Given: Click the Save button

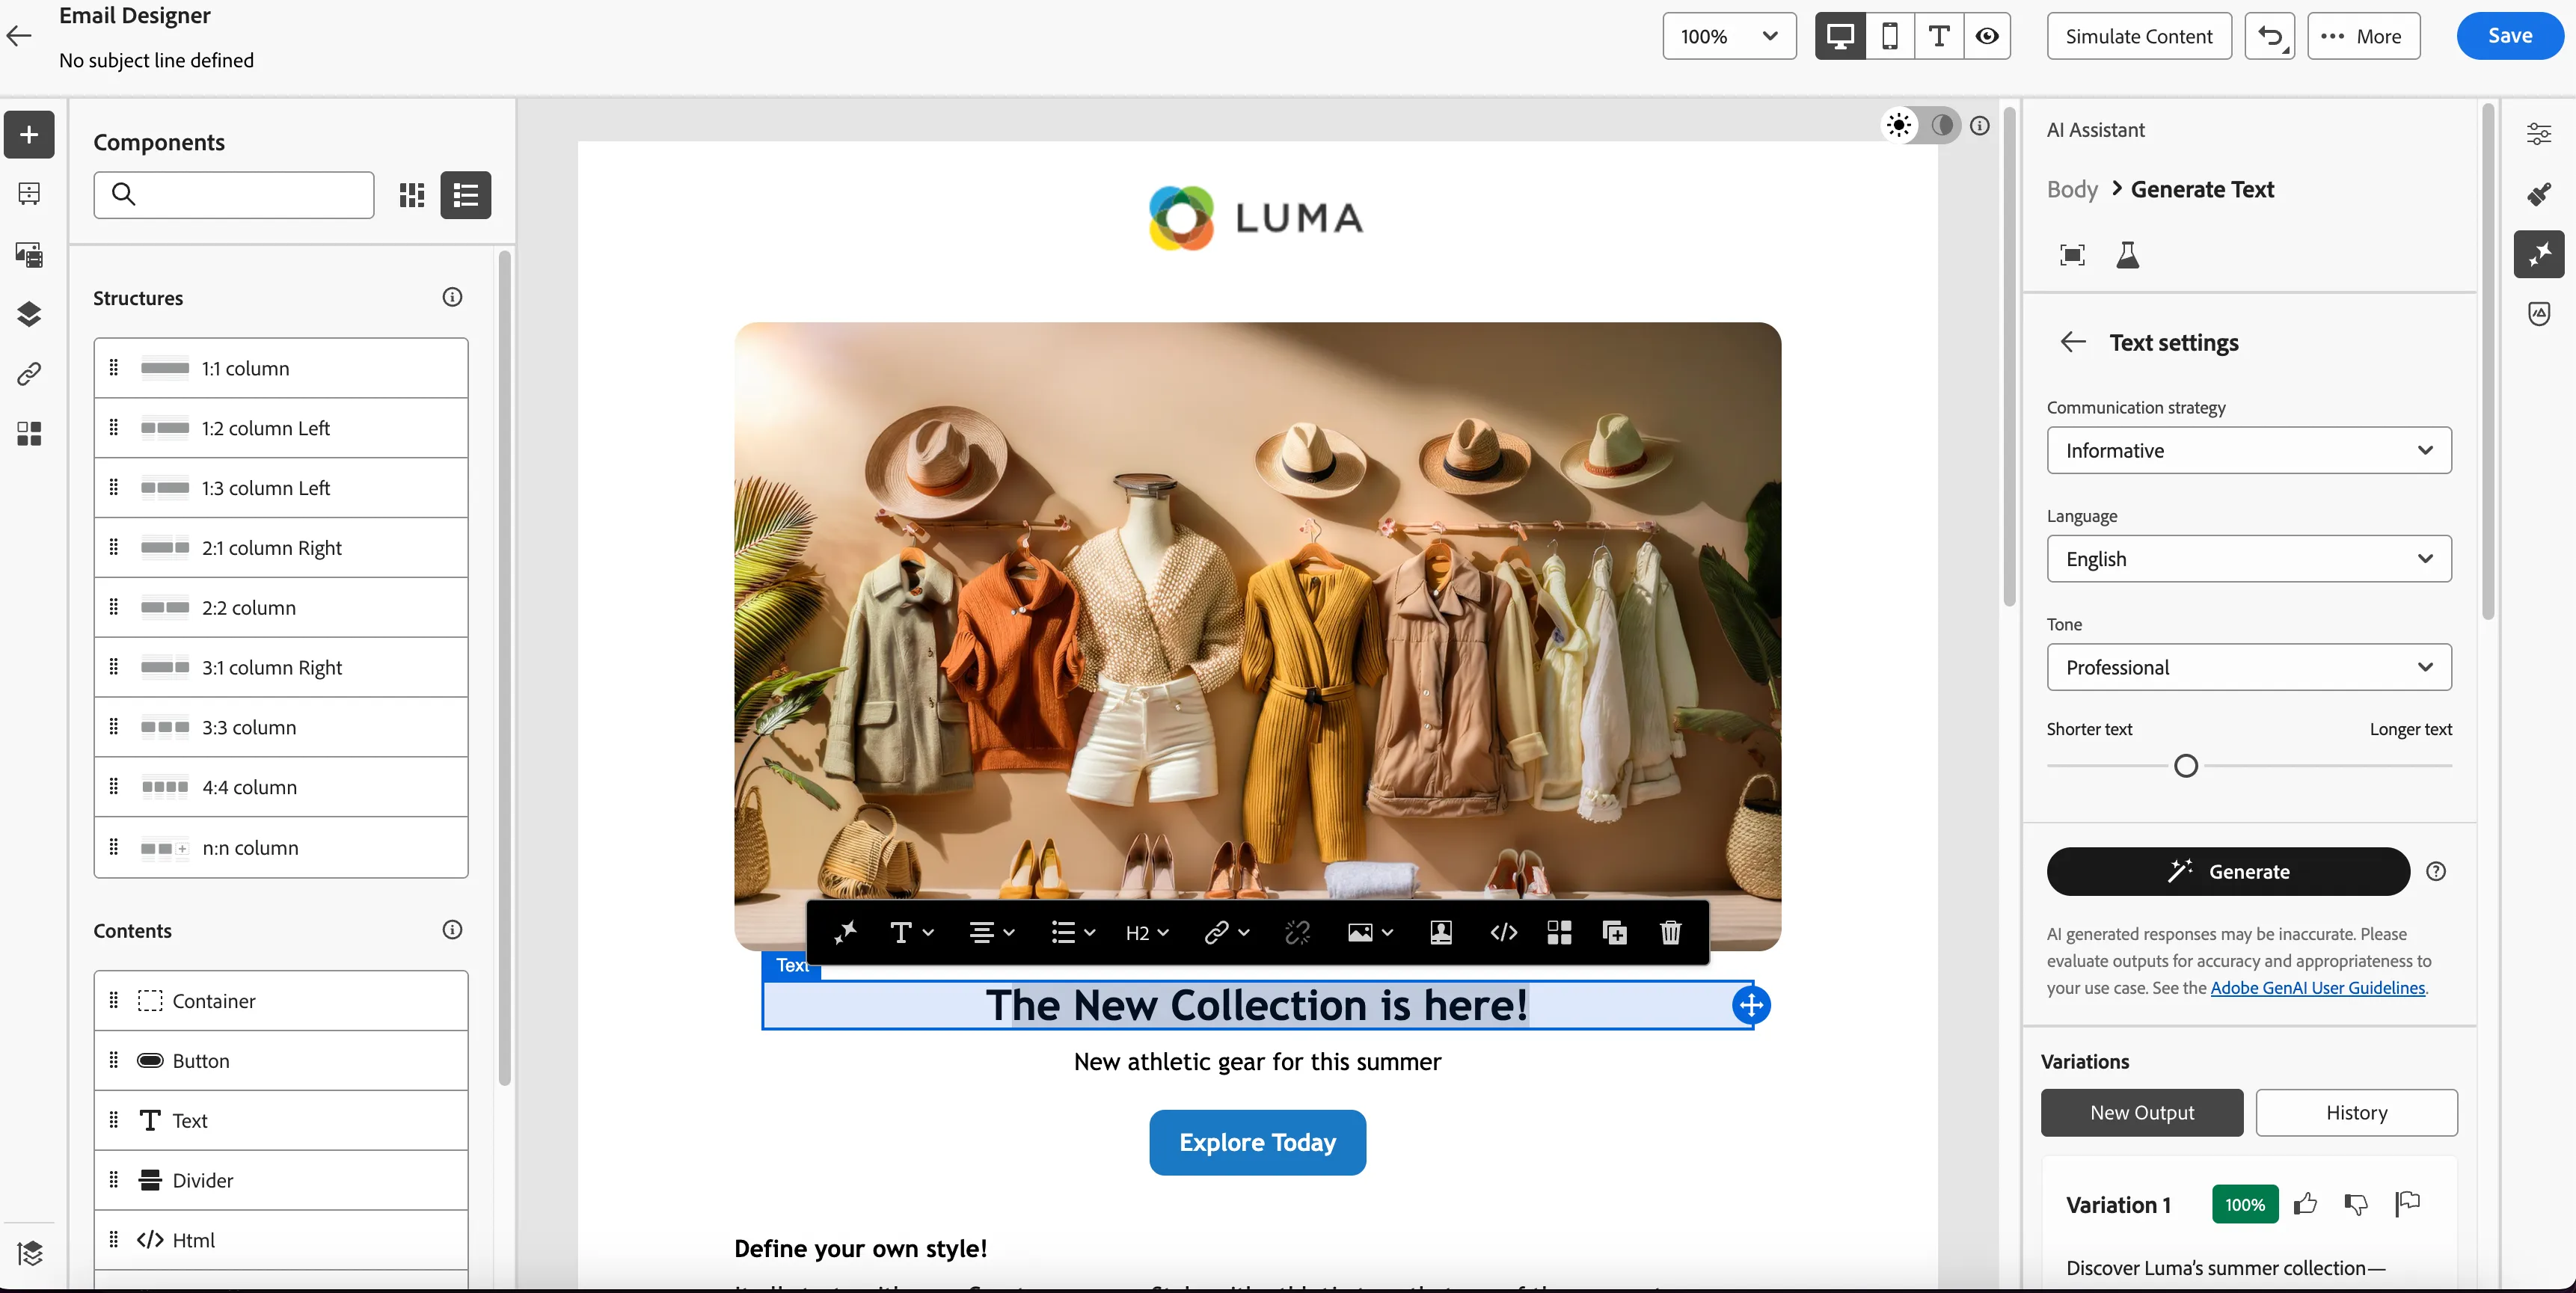Looking at the screenshot, I should [x=2510, y=36].
